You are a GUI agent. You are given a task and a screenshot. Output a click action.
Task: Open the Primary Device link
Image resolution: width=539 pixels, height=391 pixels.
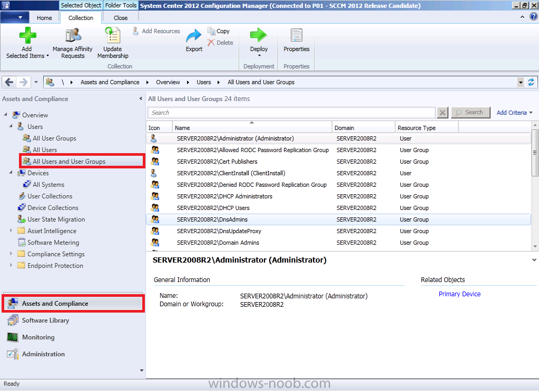[x=459, y=294]
